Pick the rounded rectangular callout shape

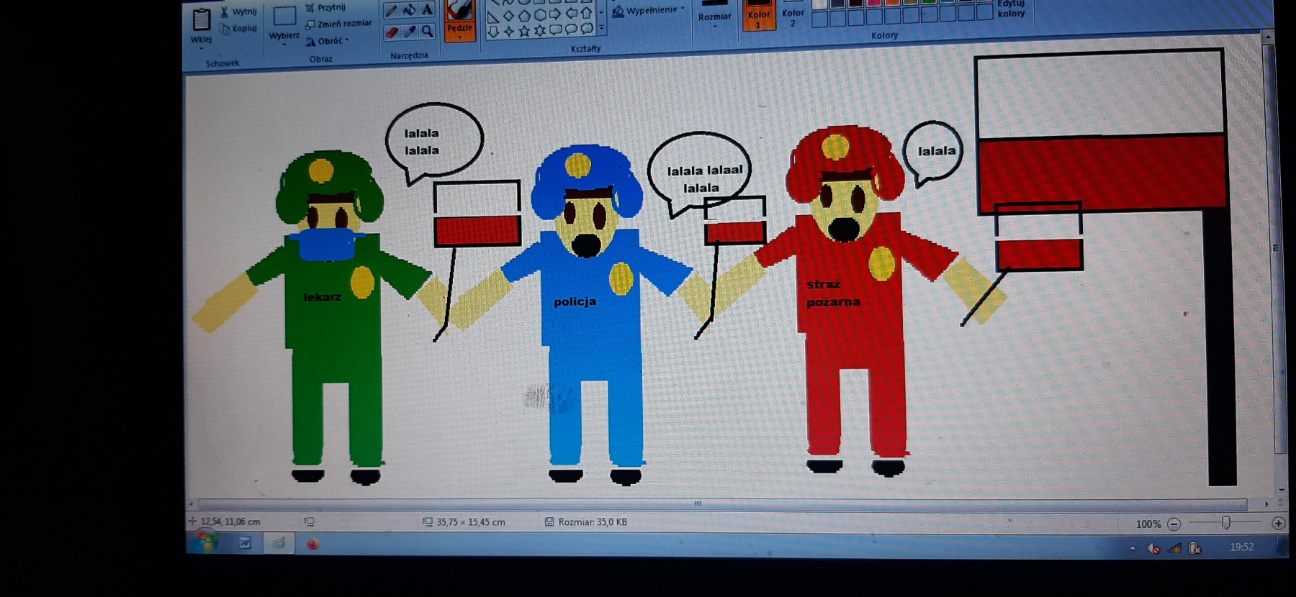(556, 30)
